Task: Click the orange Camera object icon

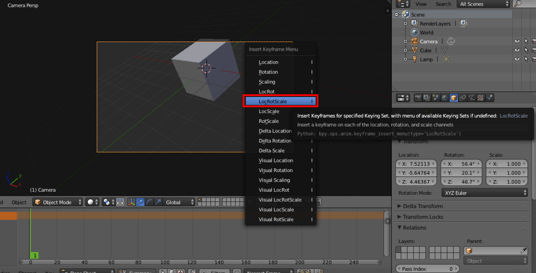Action: tap(415, 41)
